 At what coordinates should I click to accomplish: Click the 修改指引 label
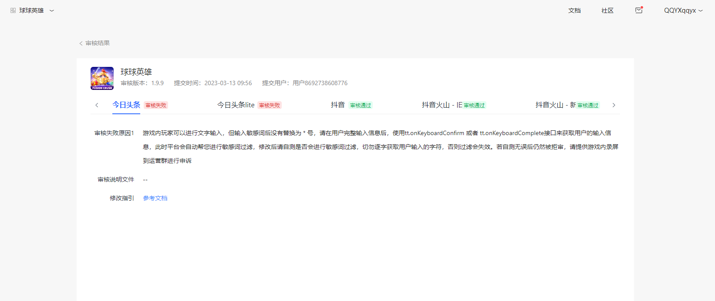tap(122, 198)
